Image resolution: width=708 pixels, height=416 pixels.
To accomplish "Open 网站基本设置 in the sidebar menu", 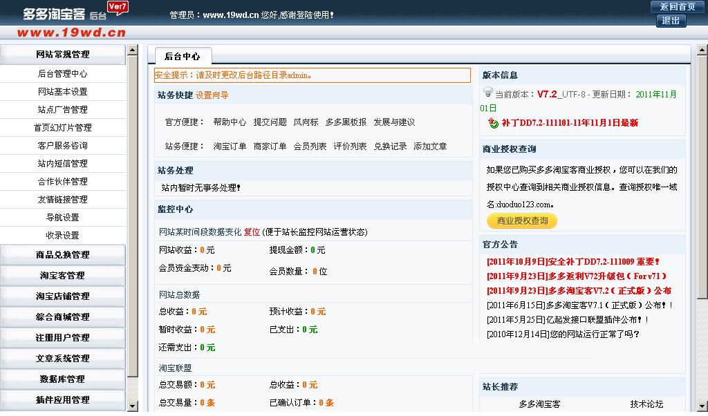I will (63, 91).
